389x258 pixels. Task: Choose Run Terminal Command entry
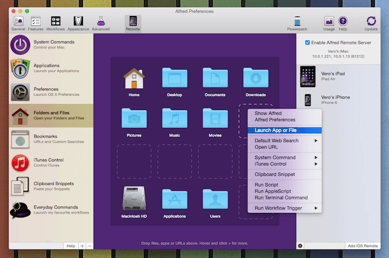[284, 197]
